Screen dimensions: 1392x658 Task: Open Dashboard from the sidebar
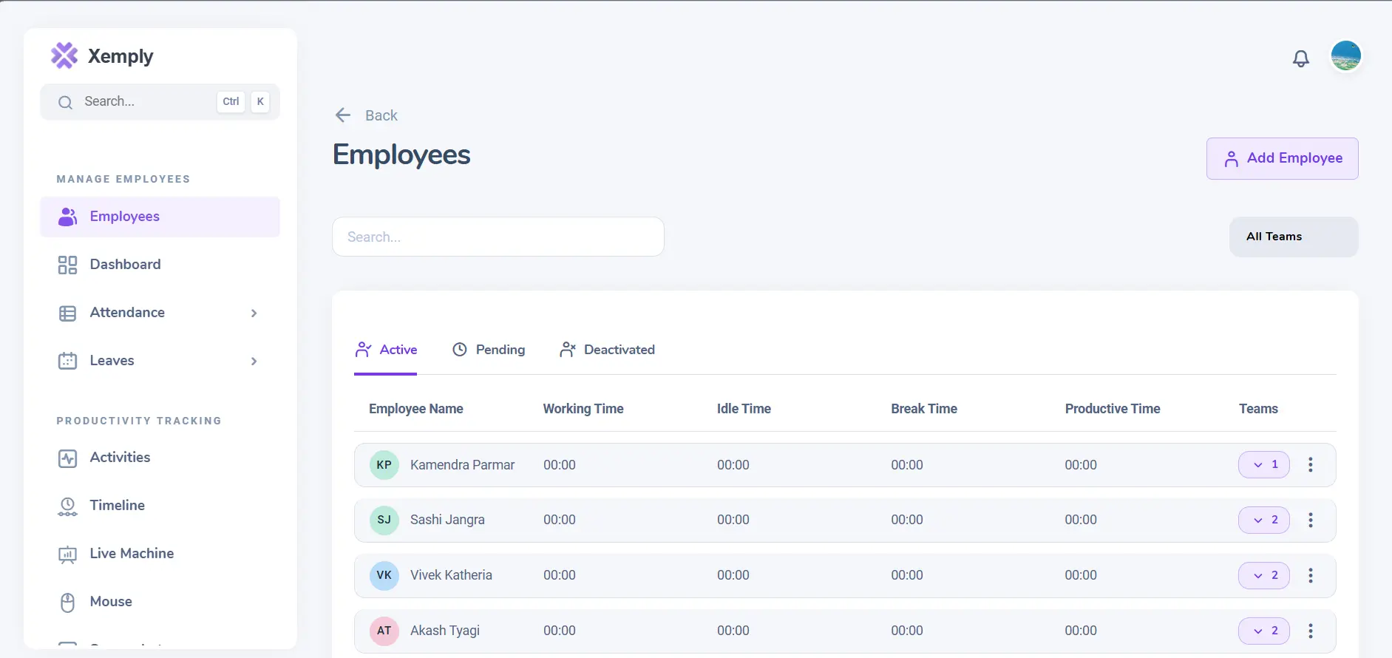(160, 265)
